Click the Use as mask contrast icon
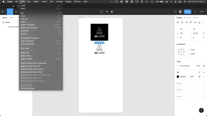Image resolution: width=207 pixels, height=116 pixels. click(x=112, y=12)
